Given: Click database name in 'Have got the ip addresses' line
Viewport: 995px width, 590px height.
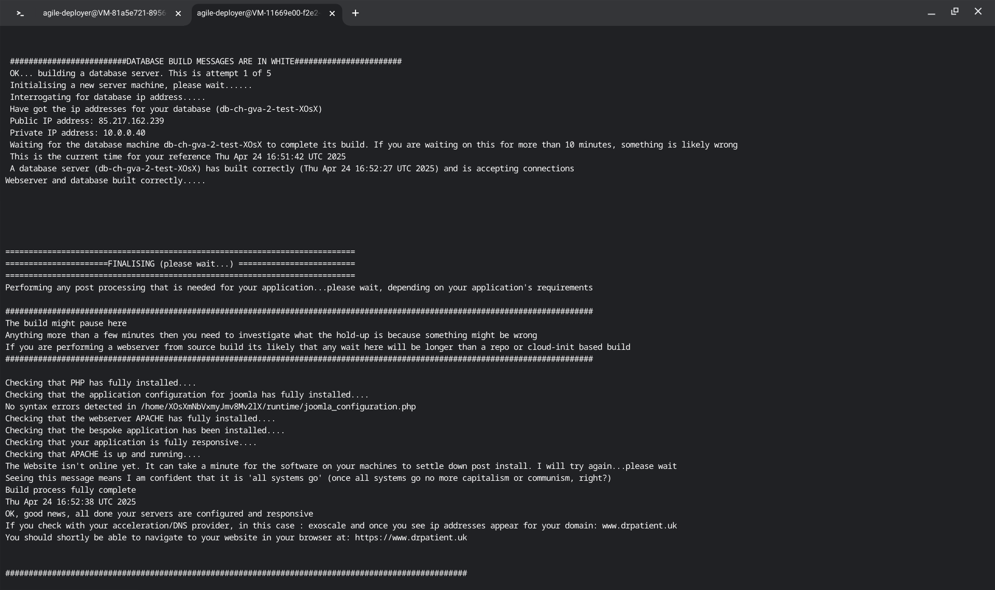Looking at the screenshot, I should click(x=270, y=109).
